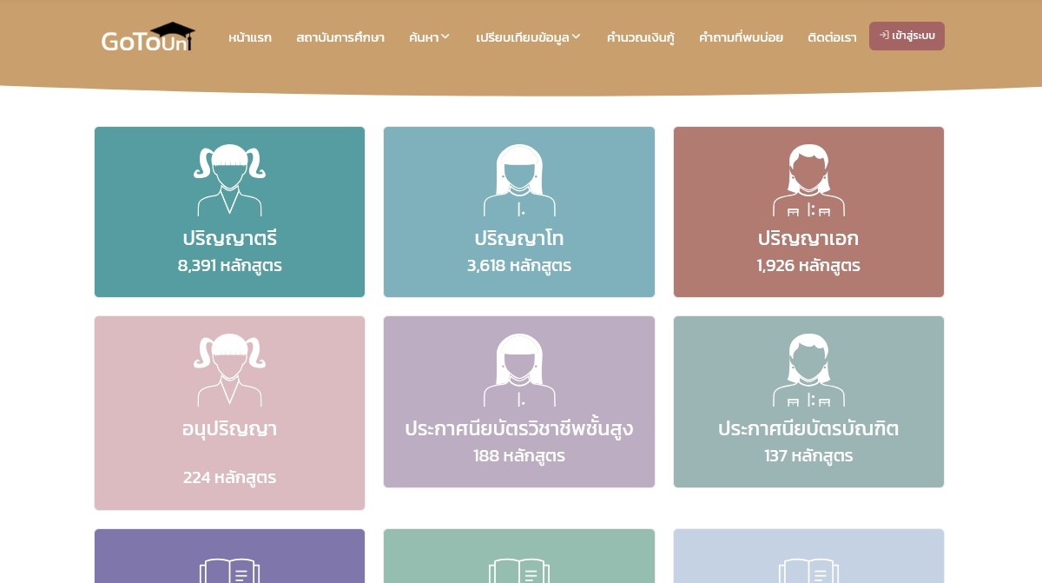This screenshot has width=1042, height=583.
Task: Open คำนวณเงินกู้ loan calculator page
Action: click(x=640, y=37)
